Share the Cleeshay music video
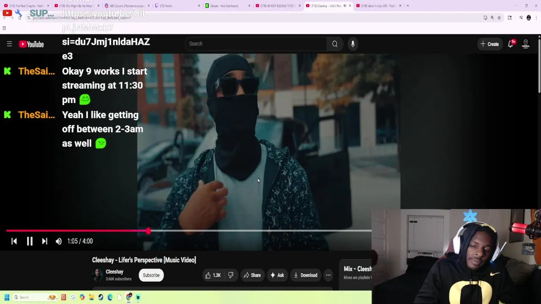The height and width of the screenshot is (304, 541). pos(252,275)
